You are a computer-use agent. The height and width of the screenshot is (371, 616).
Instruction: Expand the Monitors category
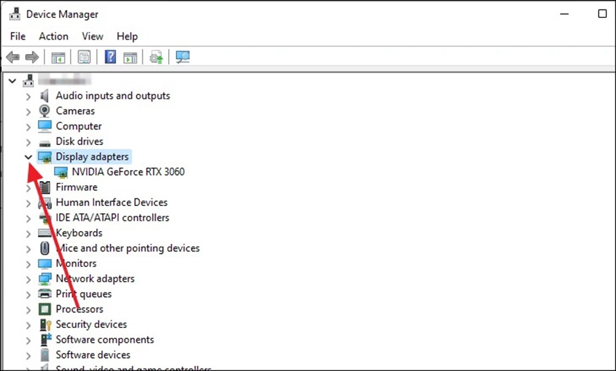point(28,263)
